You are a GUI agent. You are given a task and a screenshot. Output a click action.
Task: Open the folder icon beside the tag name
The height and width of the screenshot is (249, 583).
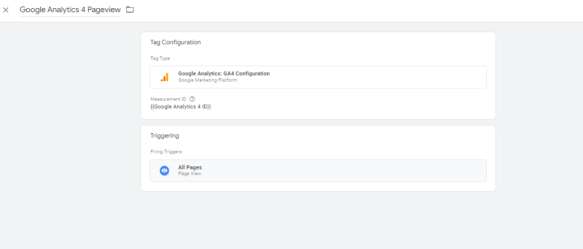[130, 9]
